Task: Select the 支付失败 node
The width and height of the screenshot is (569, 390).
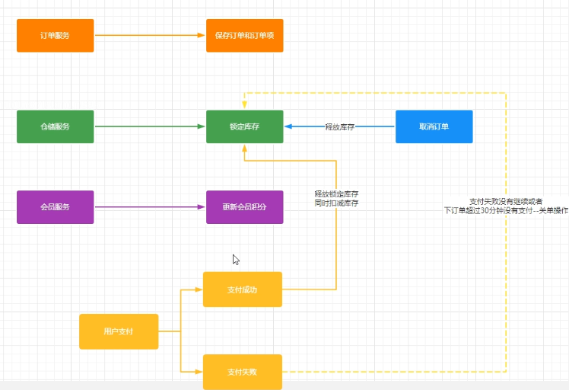Action: pos(243,372)
